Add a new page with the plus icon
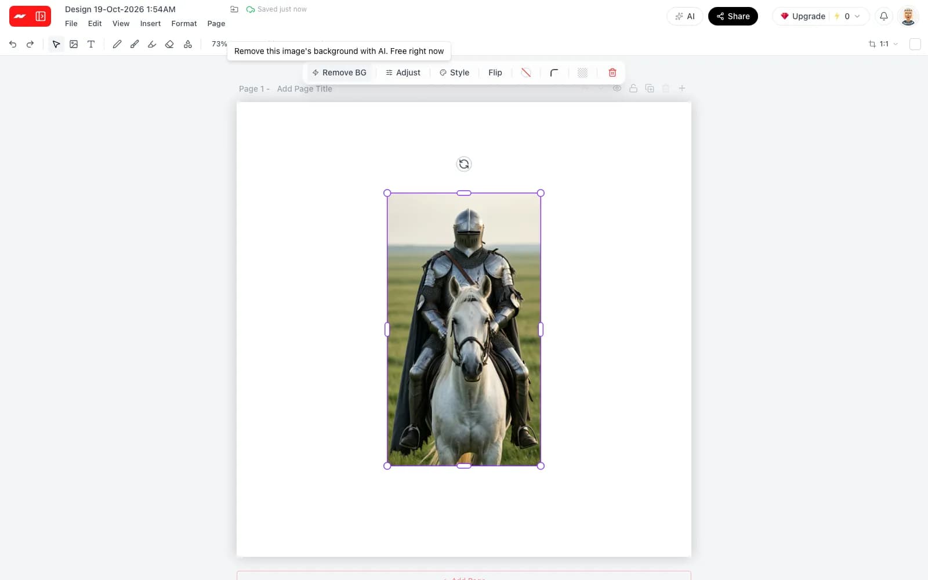This screenshot has width=928, height=580. tap(682, 88)
